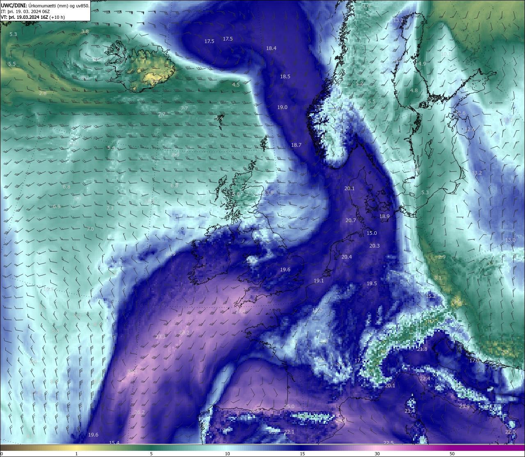
Task: Select the 7.1 value label
Action: point(110,208)
